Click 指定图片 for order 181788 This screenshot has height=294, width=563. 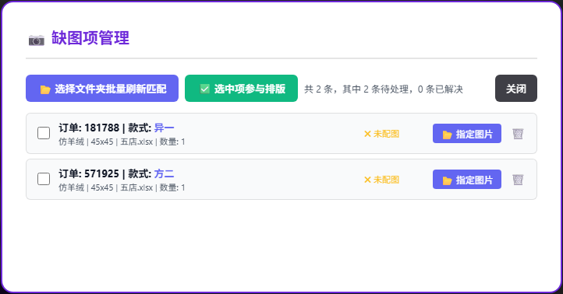[467, 134]
